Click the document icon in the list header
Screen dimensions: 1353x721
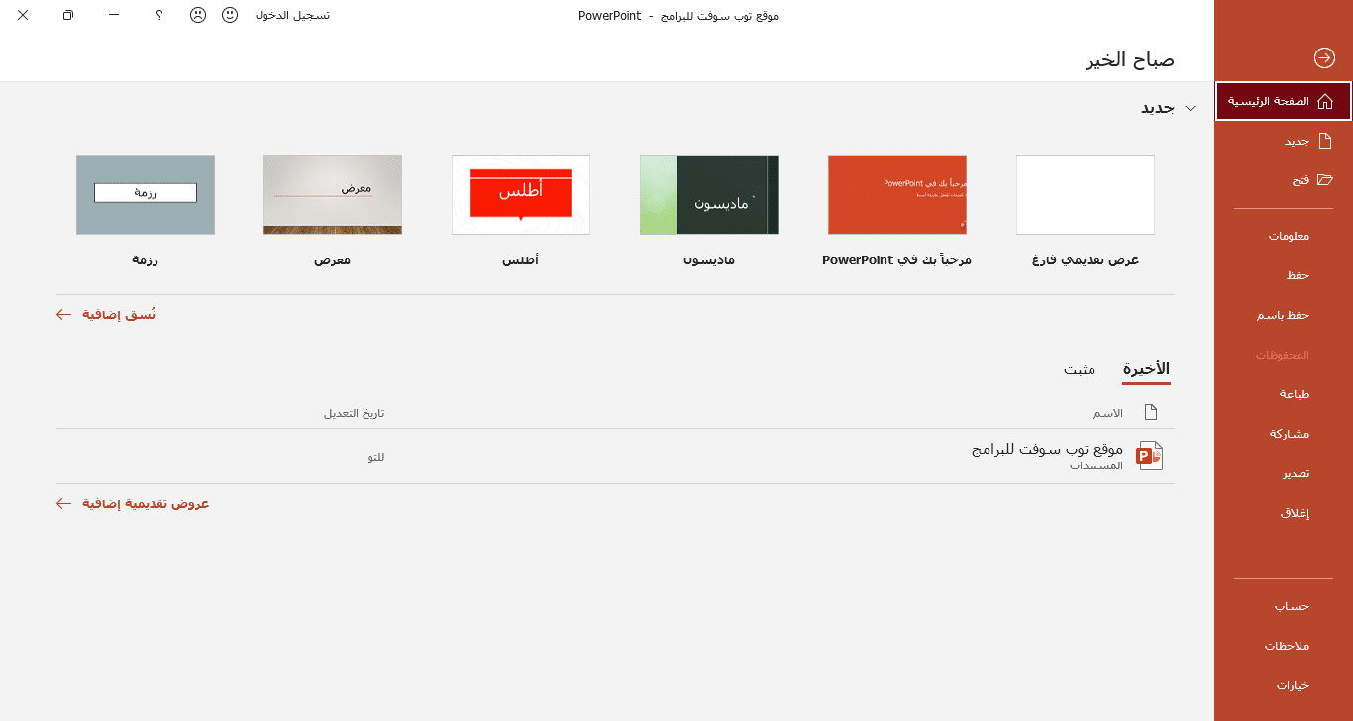[x=1150, y=412]
